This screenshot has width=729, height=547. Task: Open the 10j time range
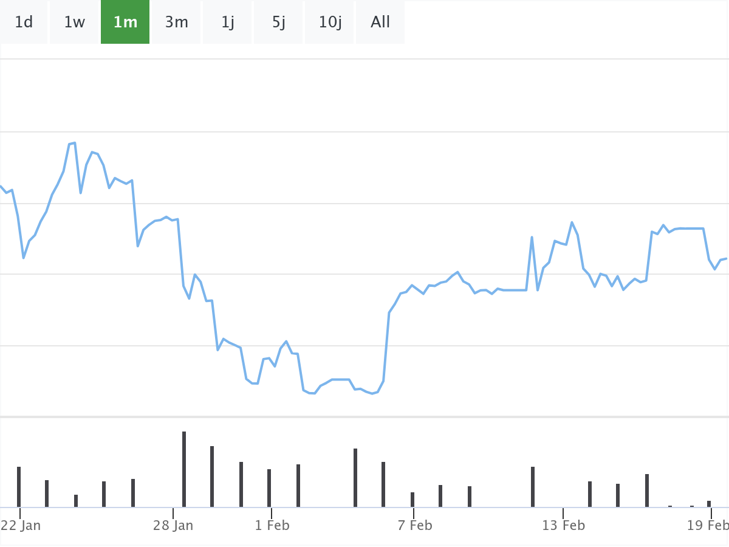[x=330, y=22]
